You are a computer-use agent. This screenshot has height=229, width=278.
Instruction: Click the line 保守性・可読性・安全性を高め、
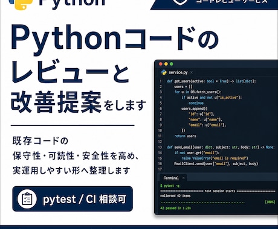coord(76,156)
